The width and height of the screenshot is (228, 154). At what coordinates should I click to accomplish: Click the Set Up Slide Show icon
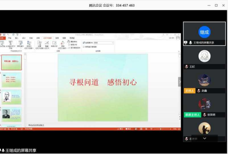[39, 45]
